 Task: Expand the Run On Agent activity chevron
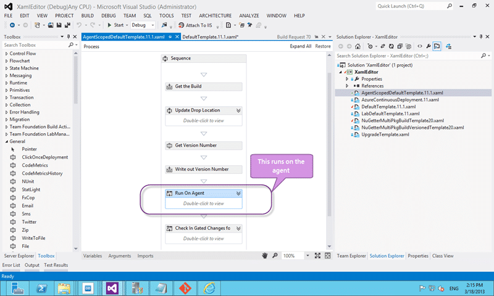tap(238, 194)
